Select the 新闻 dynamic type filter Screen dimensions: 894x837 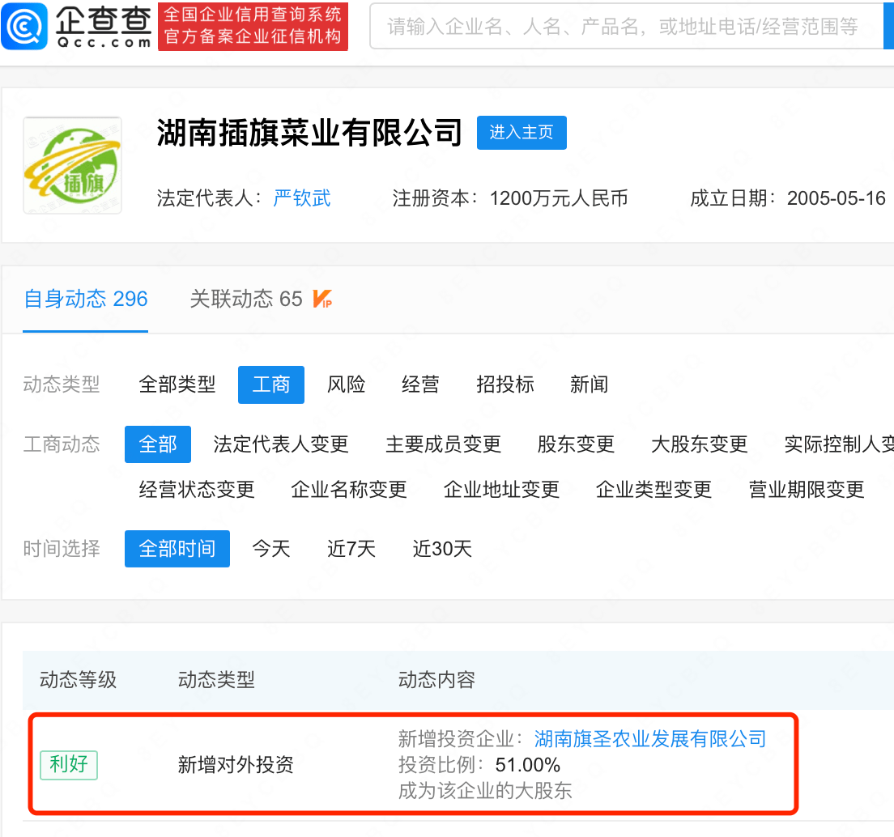click(589, 385)
